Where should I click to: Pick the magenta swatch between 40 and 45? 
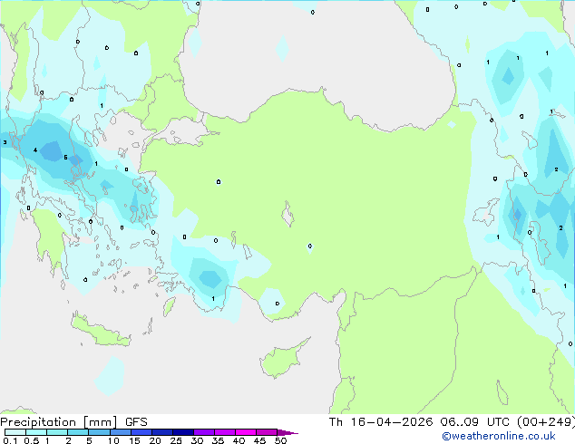(246, 432)
